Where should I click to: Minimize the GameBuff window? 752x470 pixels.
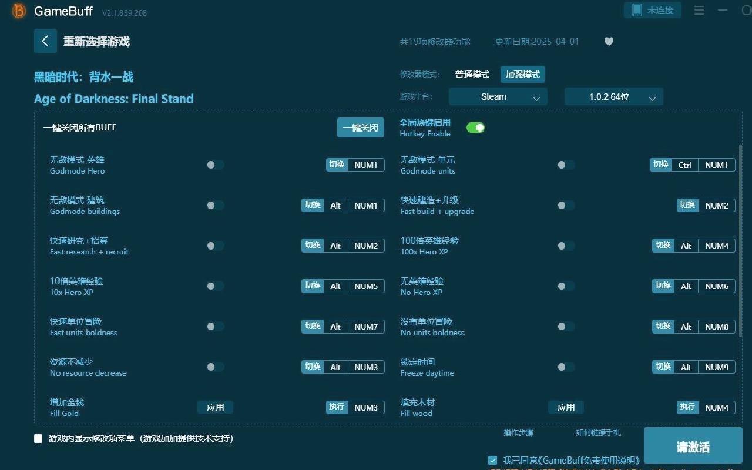point(723,11)
